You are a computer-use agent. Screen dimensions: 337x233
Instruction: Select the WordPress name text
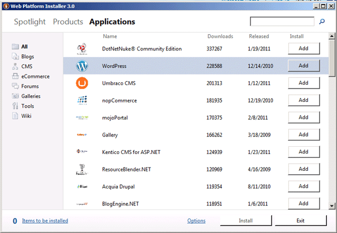(x=114, y=66)
